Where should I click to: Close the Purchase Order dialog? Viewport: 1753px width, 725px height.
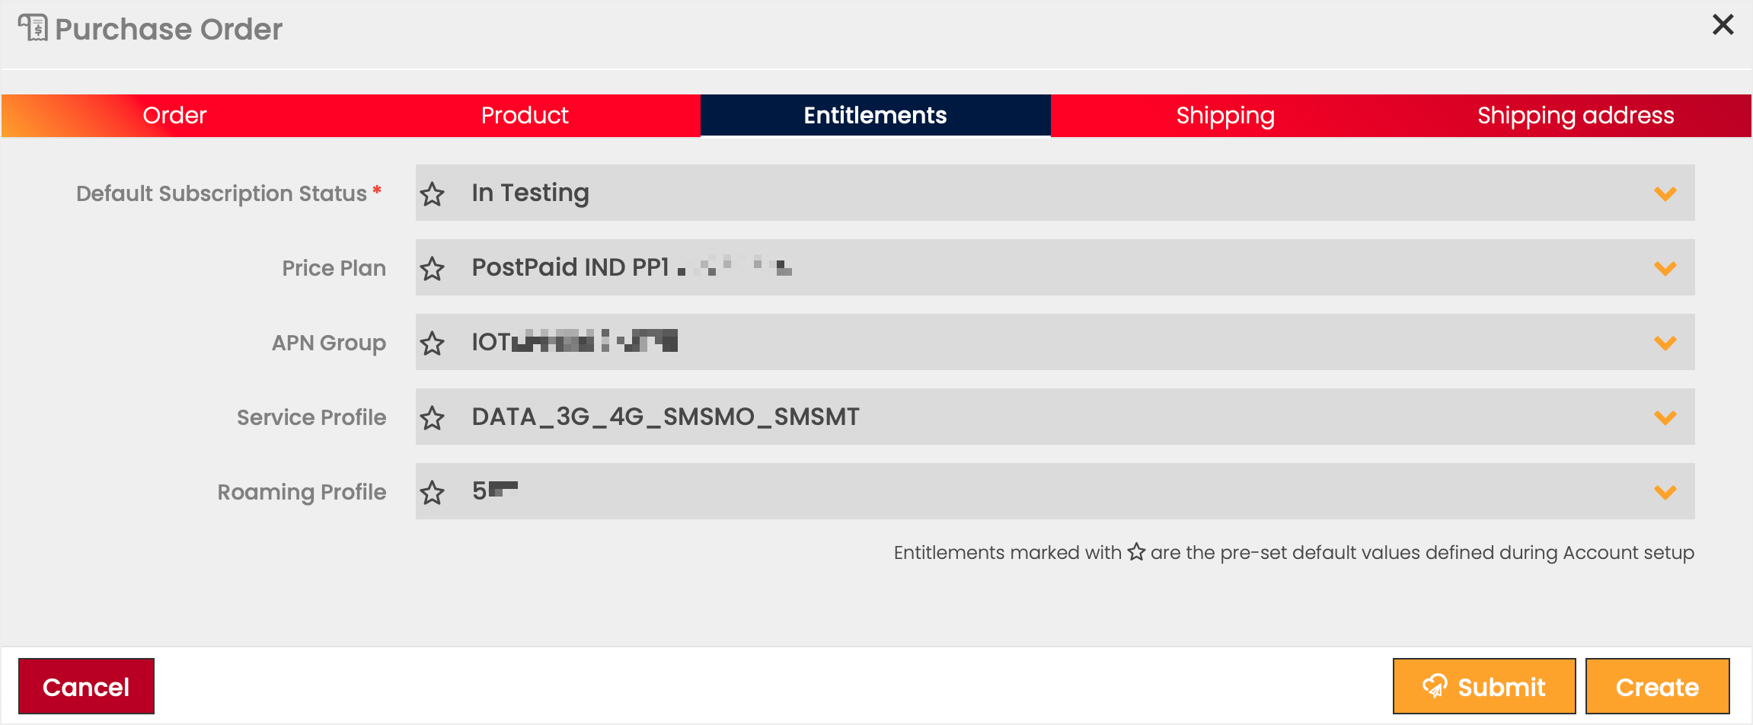(1723, 24)
